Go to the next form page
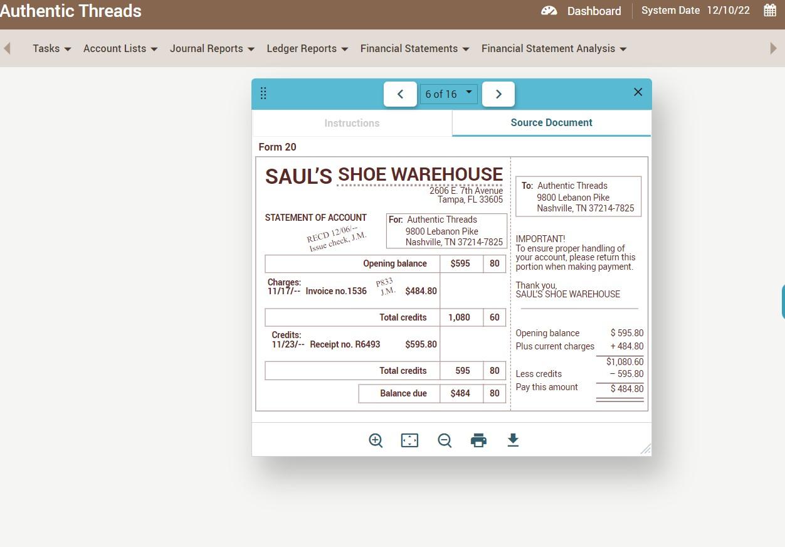 point(498,93)
